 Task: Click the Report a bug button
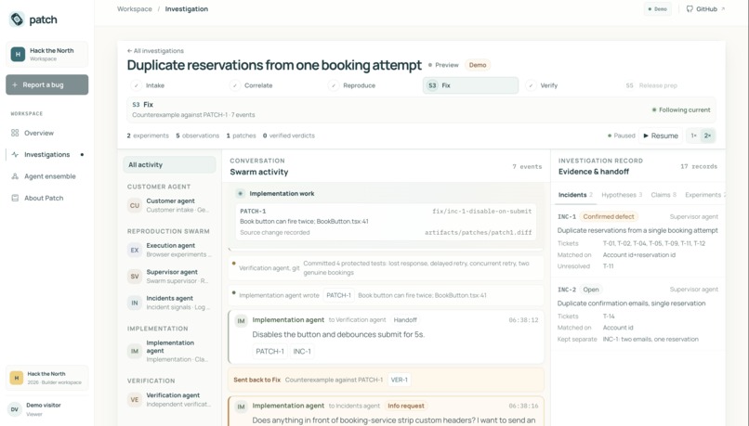[46, 84]
